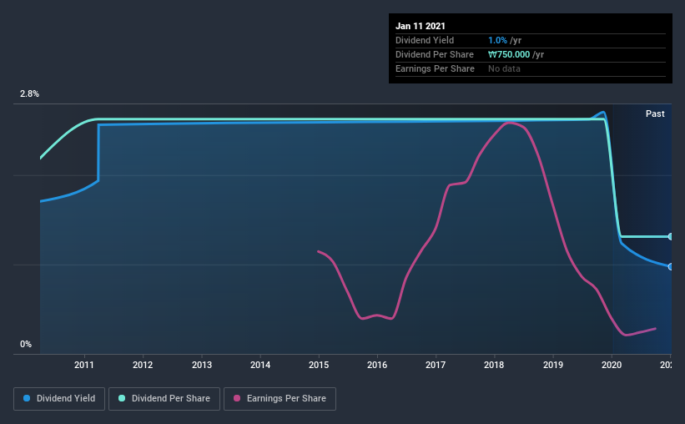Screen dimensions: 685x424
Task: Click the 2019 x-axis label
Action: (x=553, y=365)
